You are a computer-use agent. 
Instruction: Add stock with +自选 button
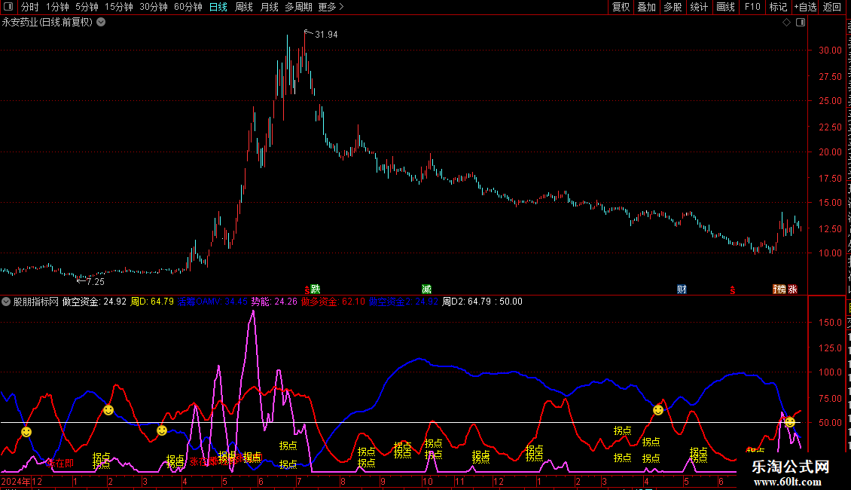(x=805, y=7)
